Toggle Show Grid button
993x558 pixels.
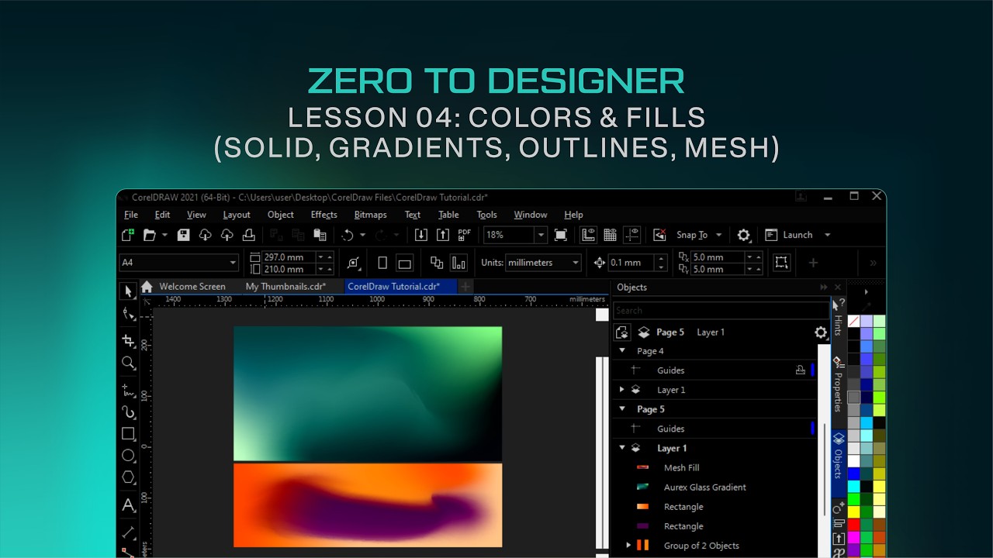610,235
